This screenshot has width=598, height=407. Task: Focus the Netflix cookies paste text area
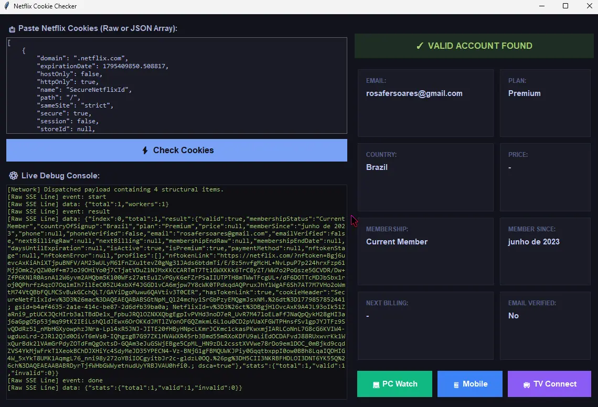(x=177, y=85)
